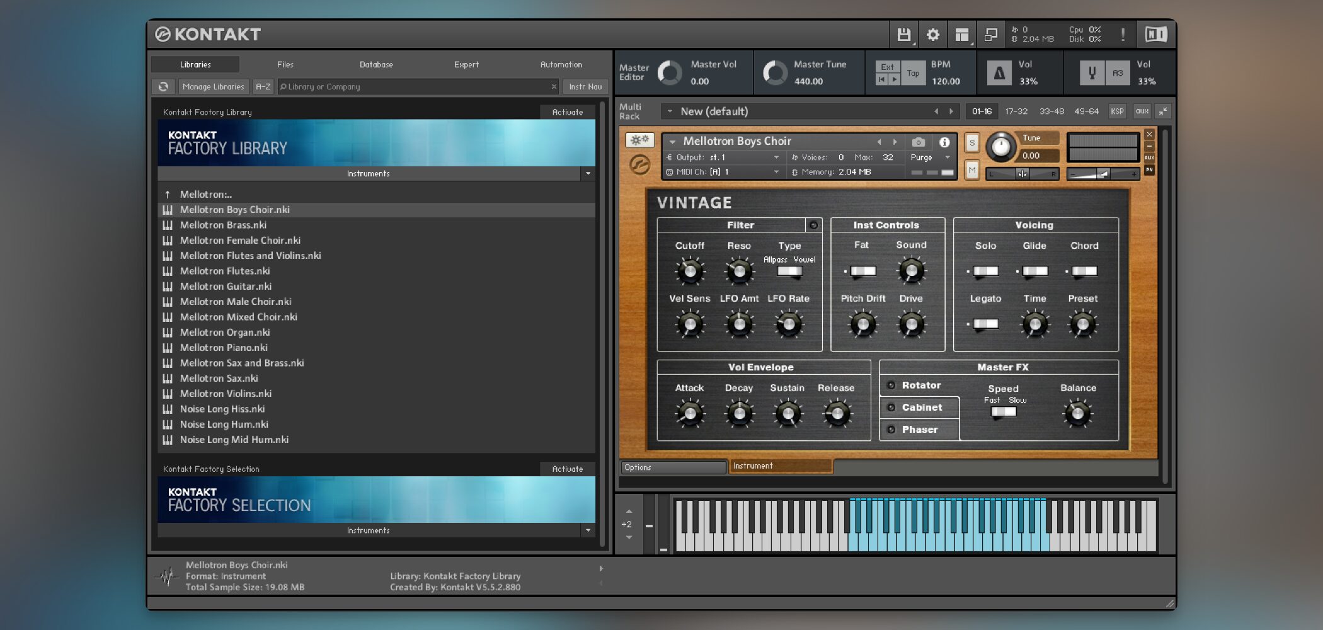Click the minimized view icon

[991, 35]
